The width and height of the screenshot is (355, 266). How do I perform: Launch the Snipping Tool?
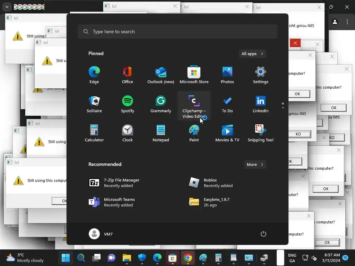coord(261,133)
